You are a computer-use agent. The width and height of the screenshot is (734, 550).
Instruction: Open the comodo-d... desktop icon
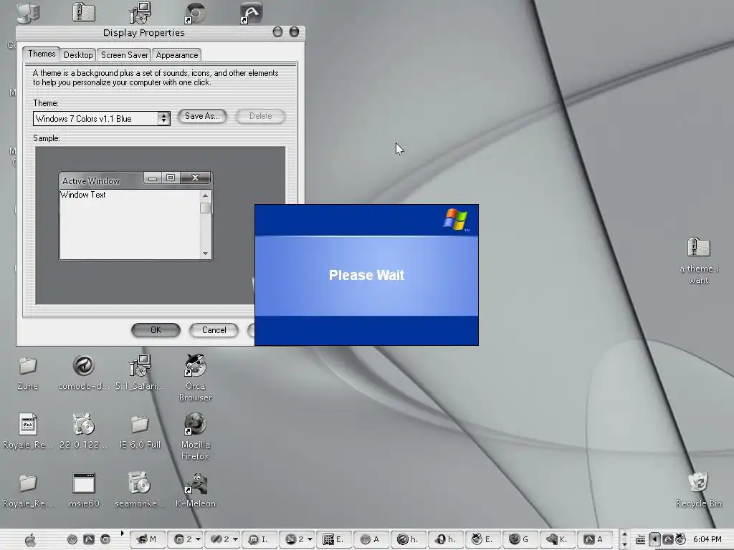(x=84, y=372)
